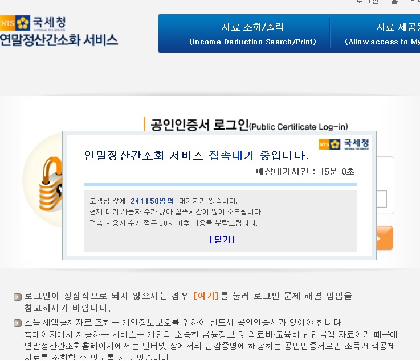Close the waiting popup via [닫기]

pos(222,239)
